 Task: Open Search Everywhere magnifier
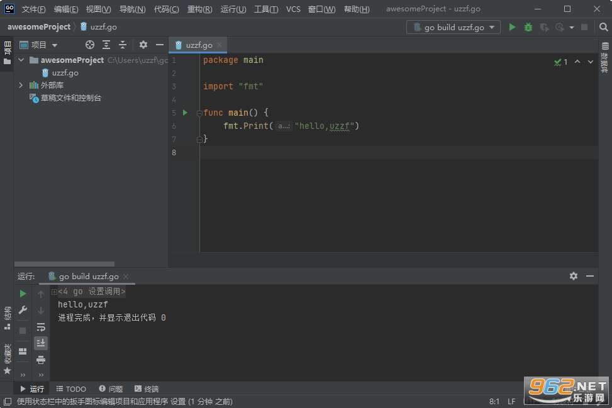click(603, 27)
